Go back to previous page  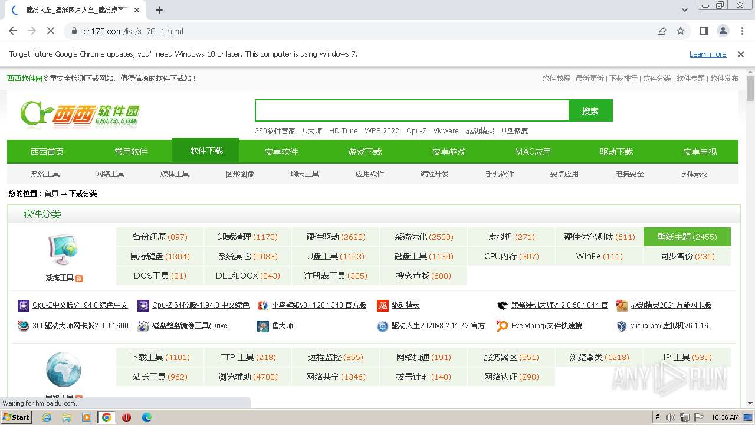point(13,31)
